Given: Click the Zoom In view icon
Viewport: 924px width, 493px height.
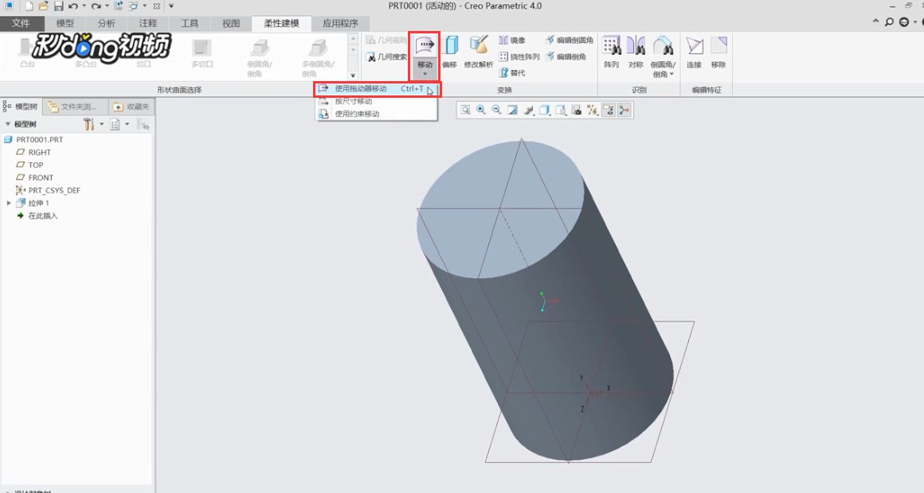Looking at the screenshot, I should coord(481,110).
